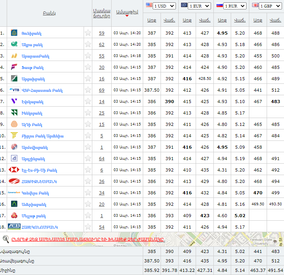Toggle favorite star for Ինեկոբանկ
Image resolution: width=284 pixels, height=275 pixels.
point(88,113)
